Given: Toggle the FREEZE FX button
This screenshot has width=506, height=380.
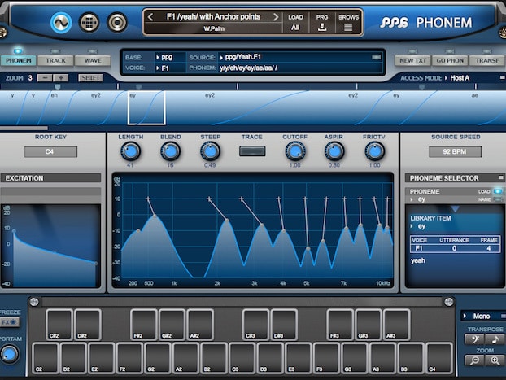Looking at the screenshot, I should point(10,322).
